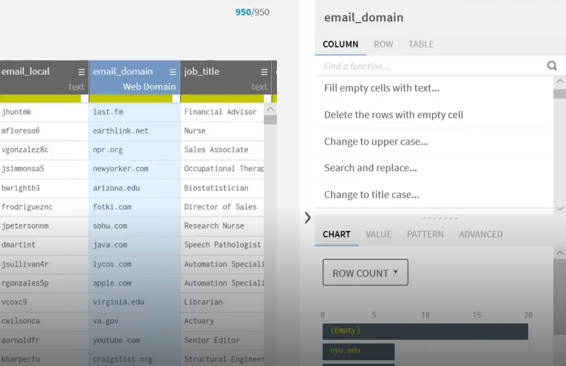Open email_domain column menu icon
566x366 pixels.
point(173,72)
